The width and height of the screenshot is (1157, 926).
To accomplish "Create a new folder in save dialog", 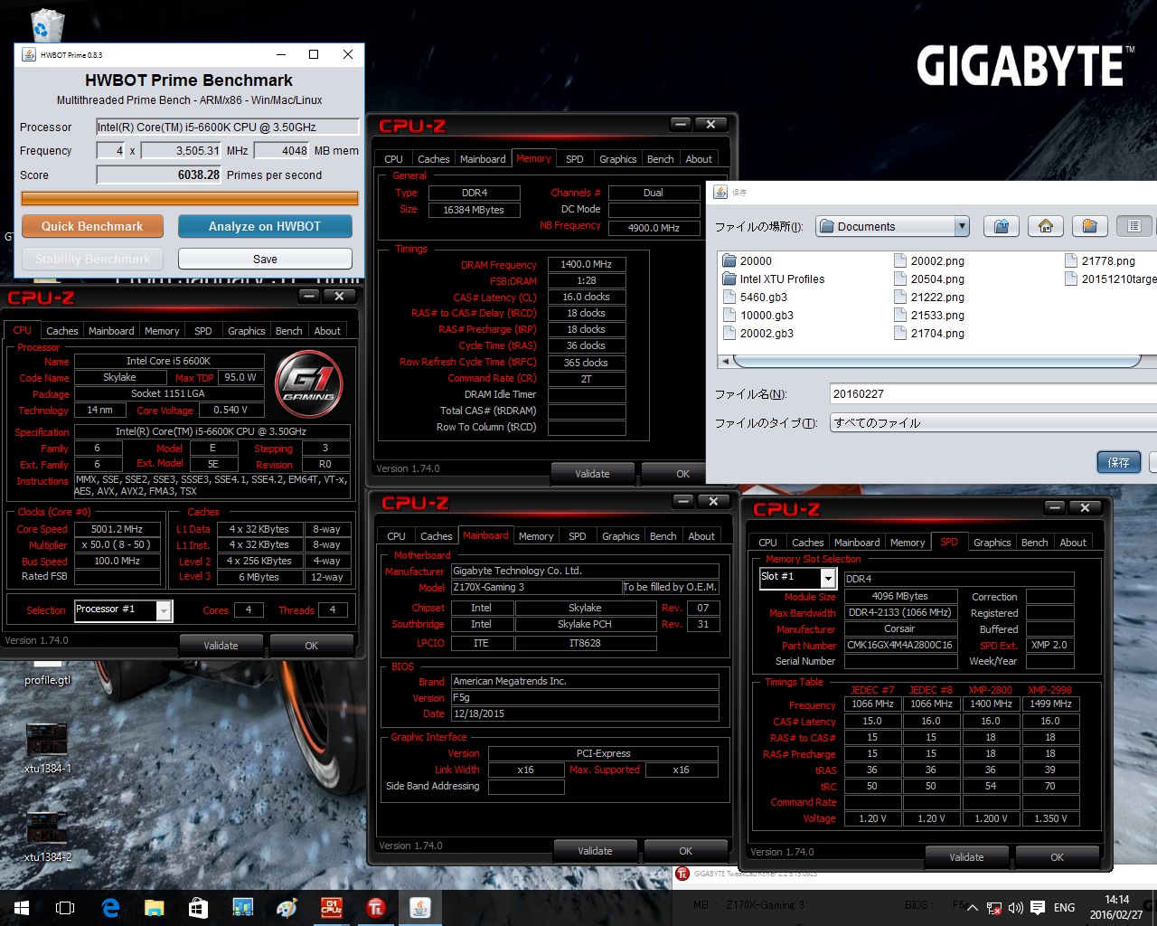I will tap(1090, 226).
